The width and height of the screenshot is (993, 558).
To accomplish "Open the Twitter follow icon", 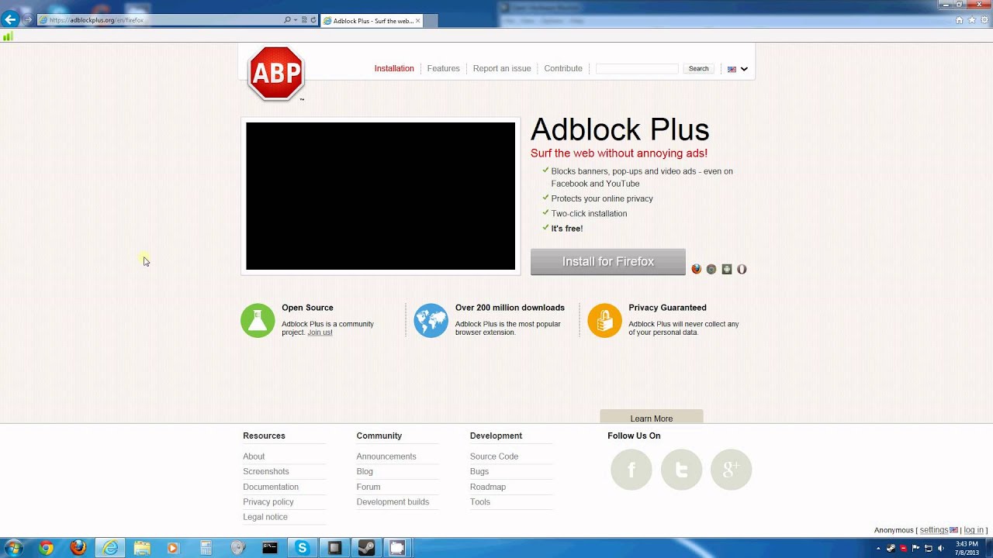I will click(x=681, y=470).
